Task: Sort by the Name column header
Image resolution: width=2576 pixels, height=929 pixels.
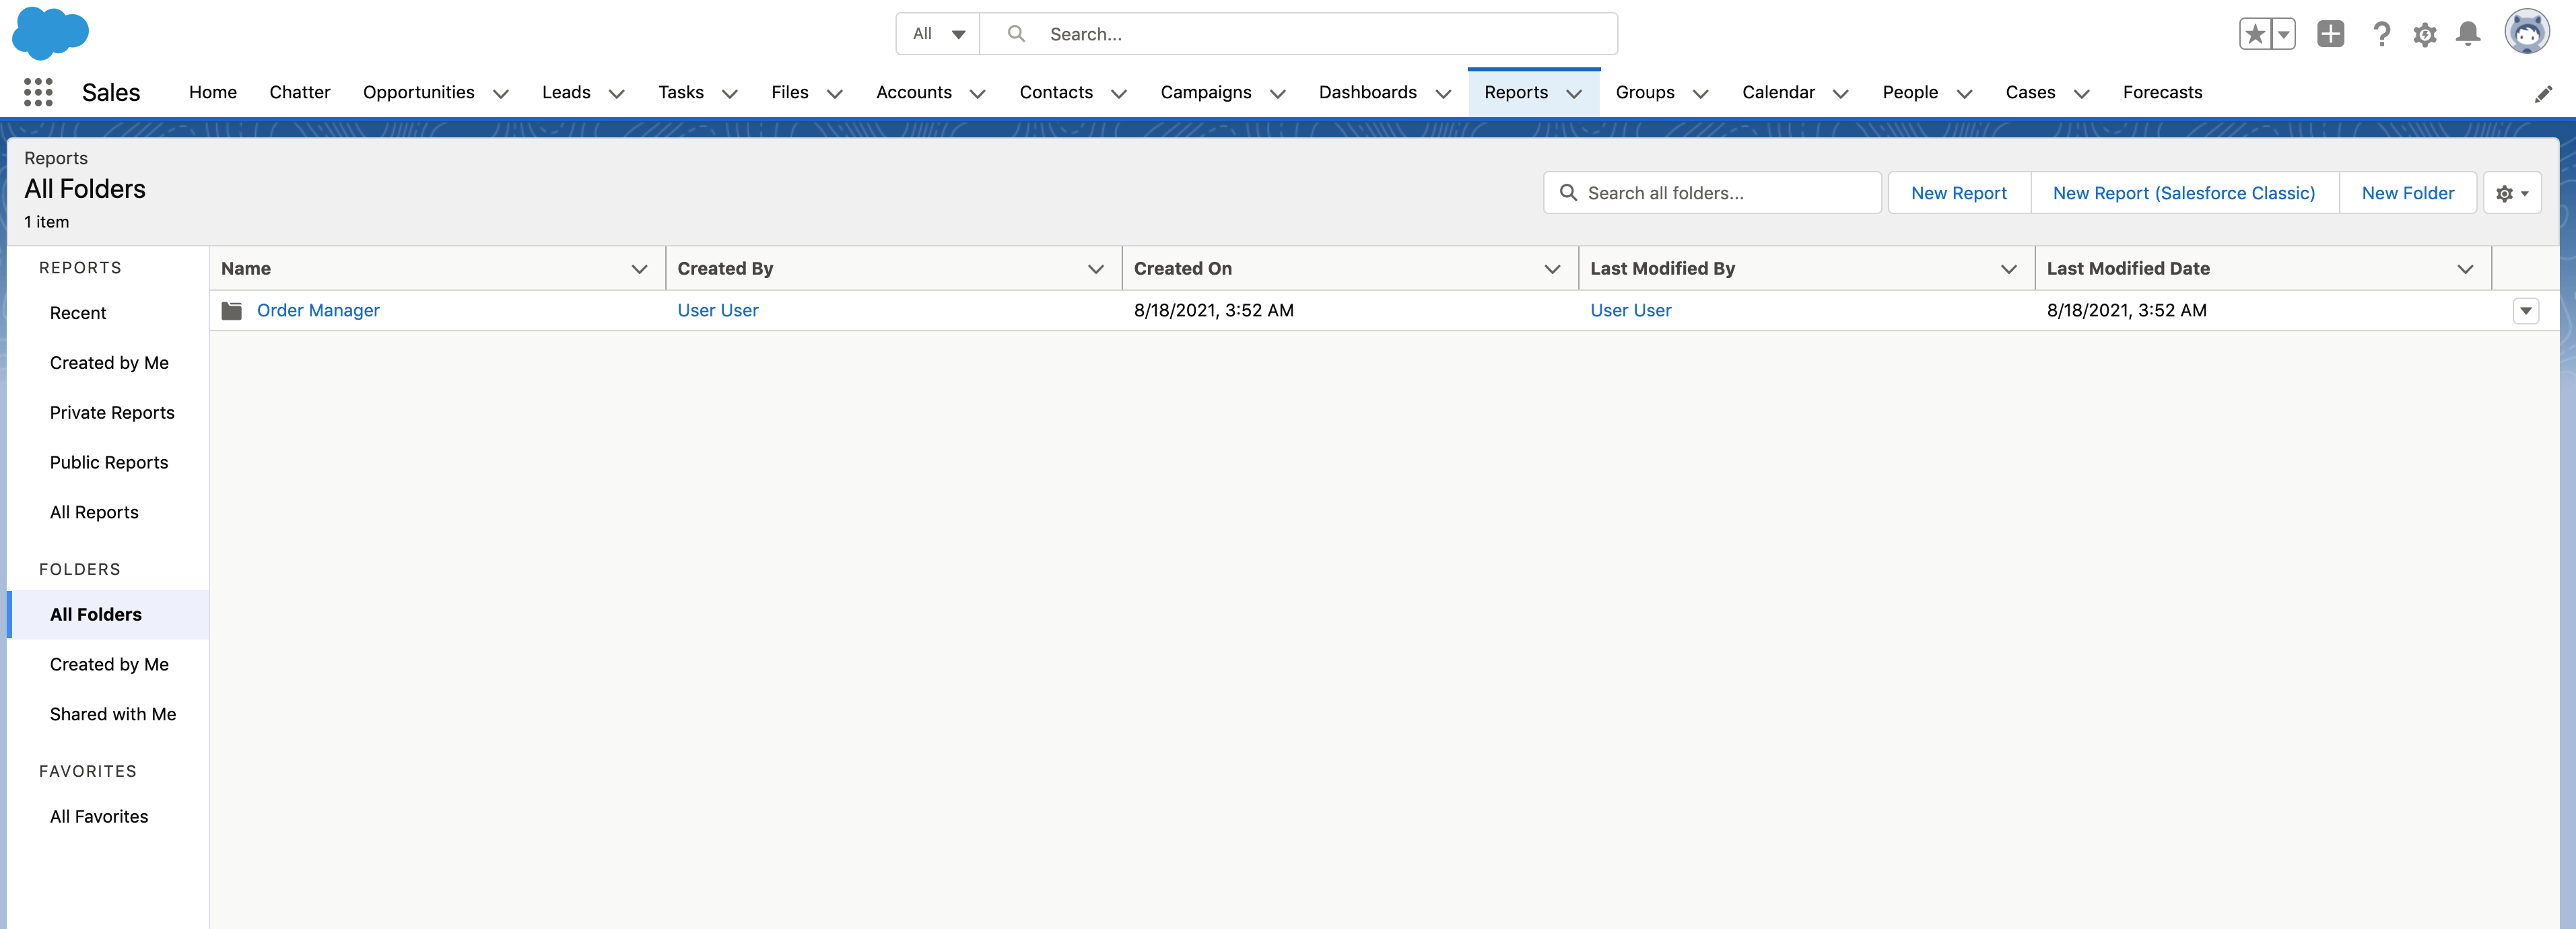Action: (246, 269)
